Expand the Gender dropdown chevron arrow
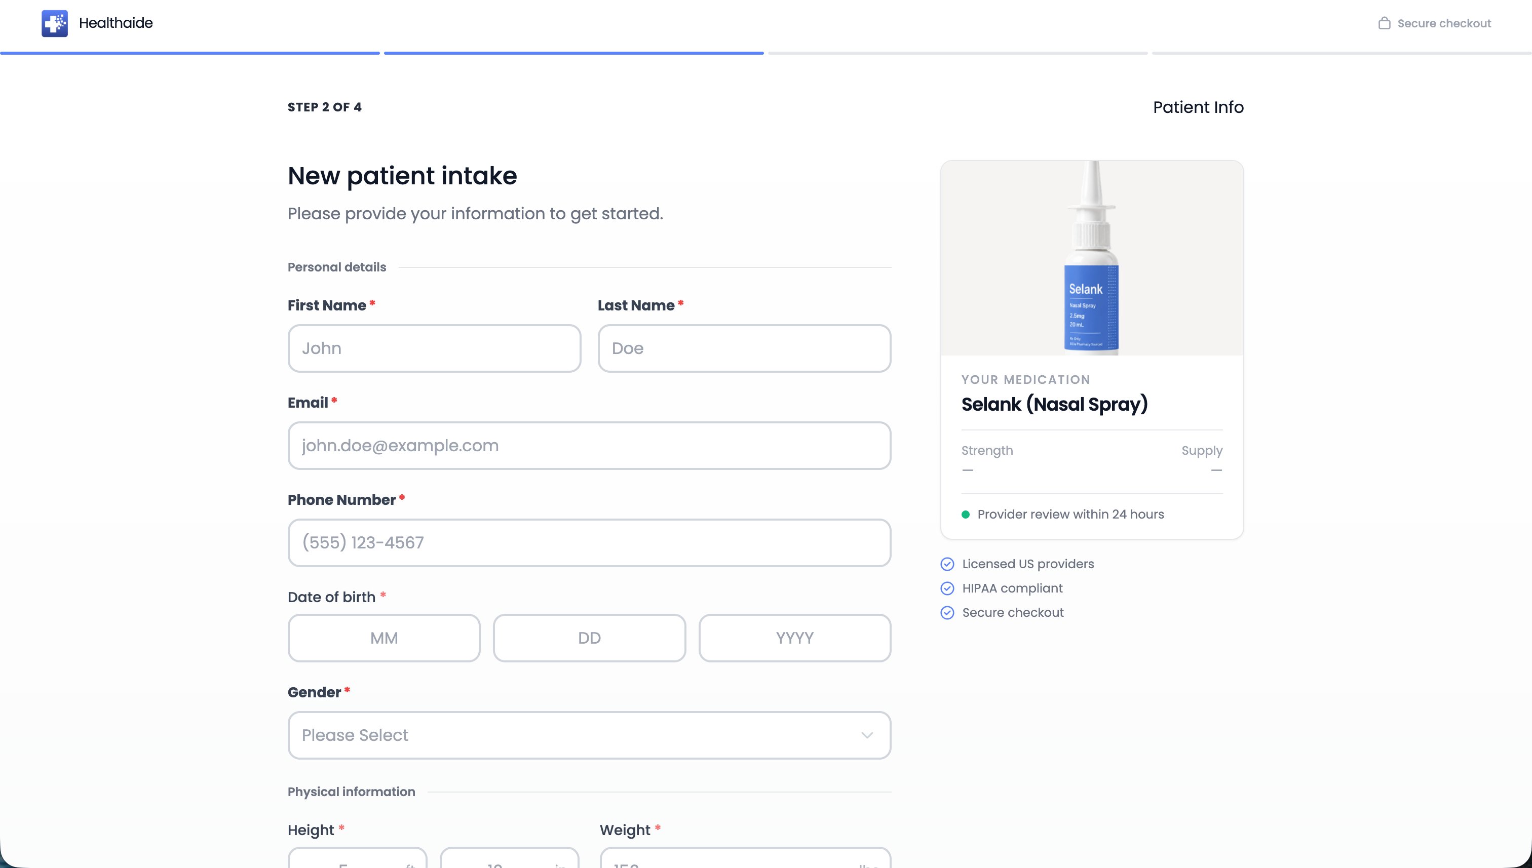The height and width of the screenshot is (868, 1532). coord(867,735)
